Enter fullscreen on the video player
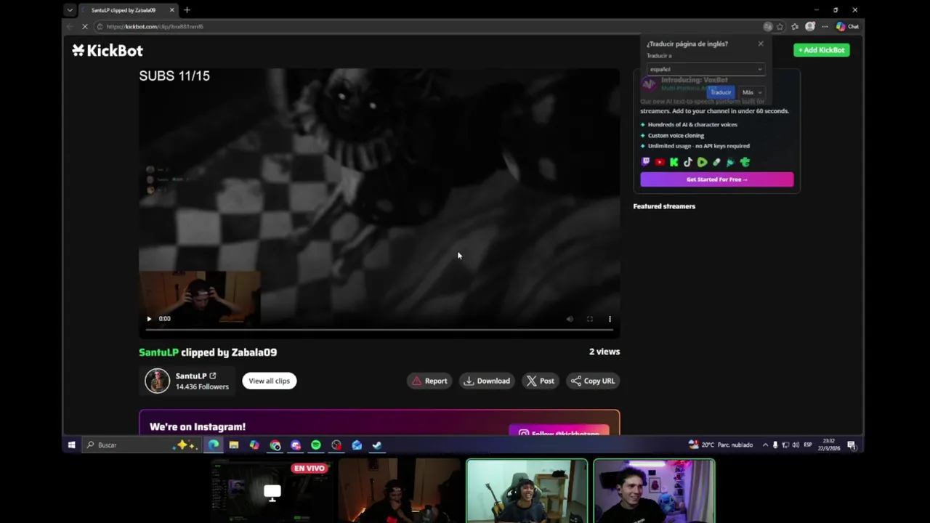The height and width of the screenshot is (523, 930). coord(590,319)
